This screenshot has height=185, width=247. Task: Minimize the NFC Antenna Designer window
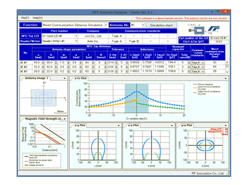coord(212,12)
